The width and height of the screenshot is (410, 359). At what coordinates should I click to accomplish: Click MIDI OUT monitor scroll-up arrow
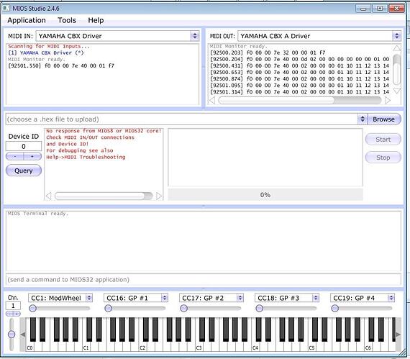(x=396, y=48)
